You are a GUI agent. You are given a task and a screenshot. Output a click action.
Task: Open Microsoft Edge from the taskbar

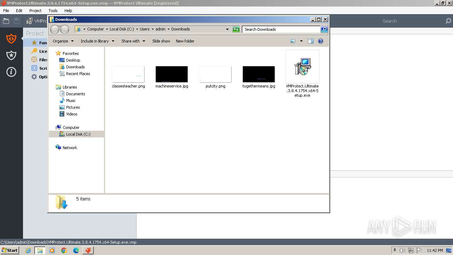click(x=76, y=250)
